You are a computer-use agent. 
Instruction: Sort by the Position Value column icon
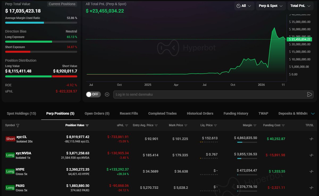87,125
